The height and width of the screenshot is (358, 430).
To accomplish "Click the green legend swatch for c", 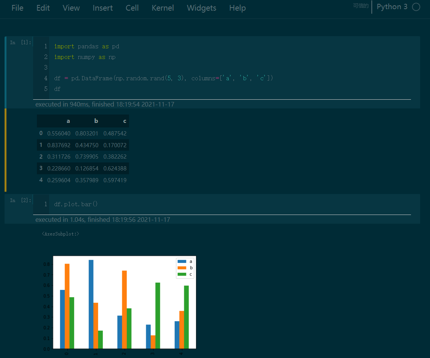I will click(182, 274).
